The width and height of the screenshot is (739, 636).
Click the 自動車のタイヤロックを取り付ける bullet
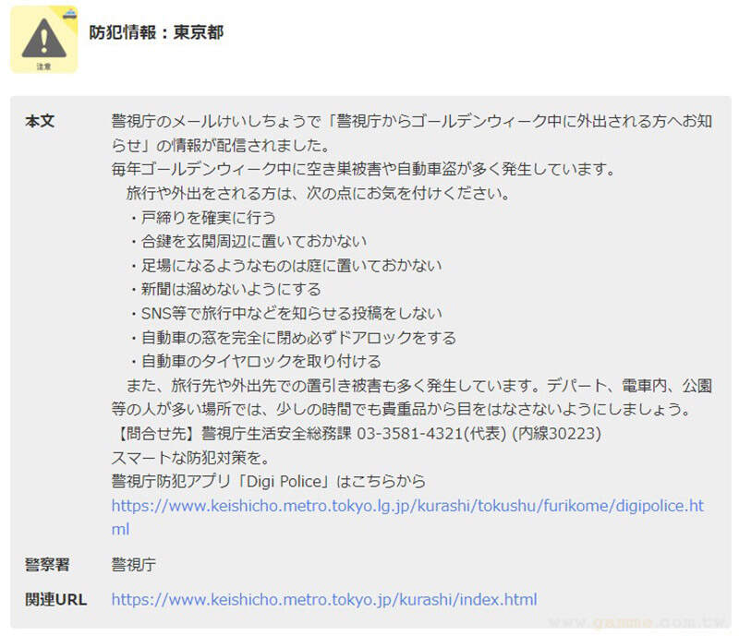point(255,361)
